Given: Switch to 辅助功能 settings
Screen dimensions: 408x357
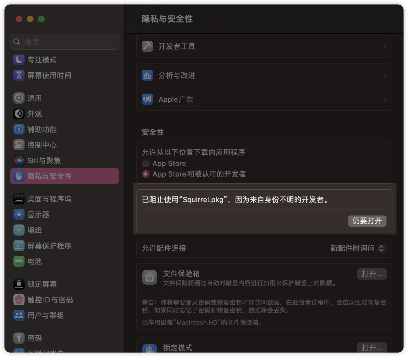Looking at the screenshot, I should [x=64, y=129].
